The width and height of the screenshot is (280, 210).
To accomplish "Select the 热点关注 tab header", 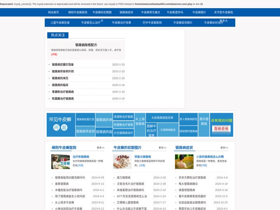I will 58,35.
